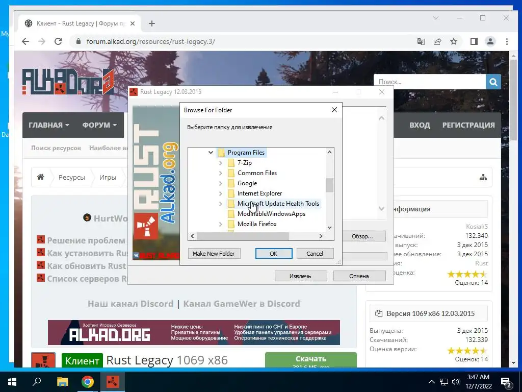The height and width of the screenshot is (392, 522).
Task: Click Канал GameWer в Discord link
Action: point(242,304)
